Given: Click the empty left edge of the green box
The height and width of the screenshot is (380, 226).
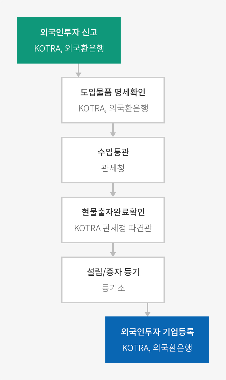Looking at the screenshot, I should tap(23, 40).
